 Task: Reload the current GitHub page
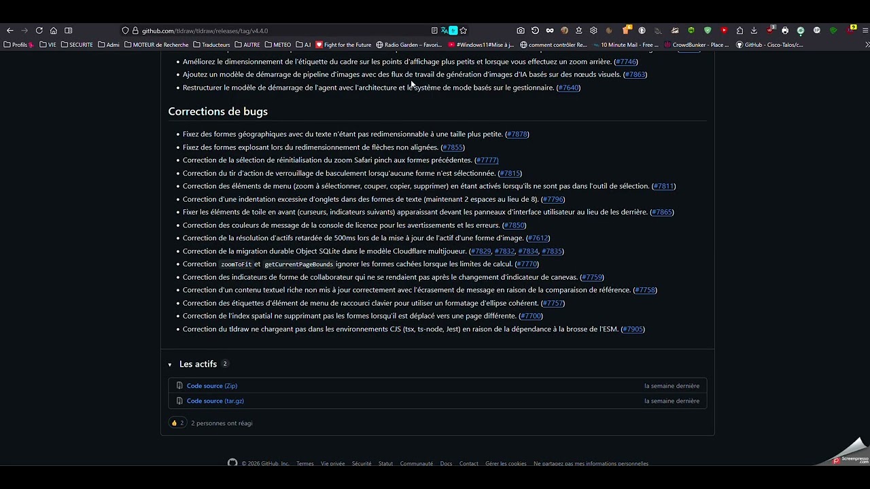[x=39, y=31]
